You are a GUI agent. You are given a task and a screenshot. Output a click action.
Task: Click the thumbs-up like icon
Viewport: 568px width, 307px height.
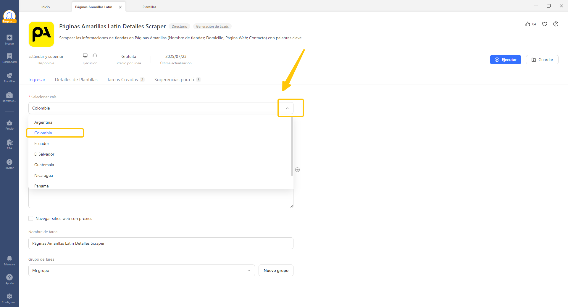pos(528,24)
